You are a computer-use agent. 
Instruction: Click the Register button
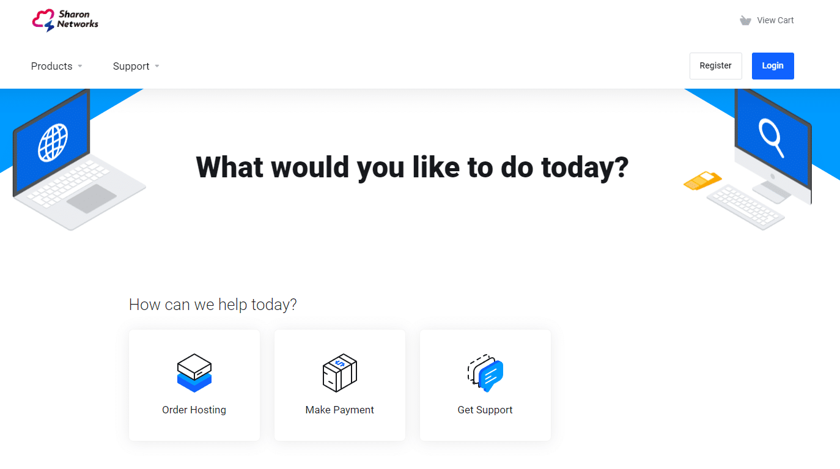(715, 66)
